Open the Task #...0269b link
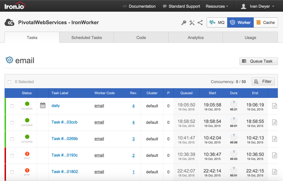 pos(65,139)
